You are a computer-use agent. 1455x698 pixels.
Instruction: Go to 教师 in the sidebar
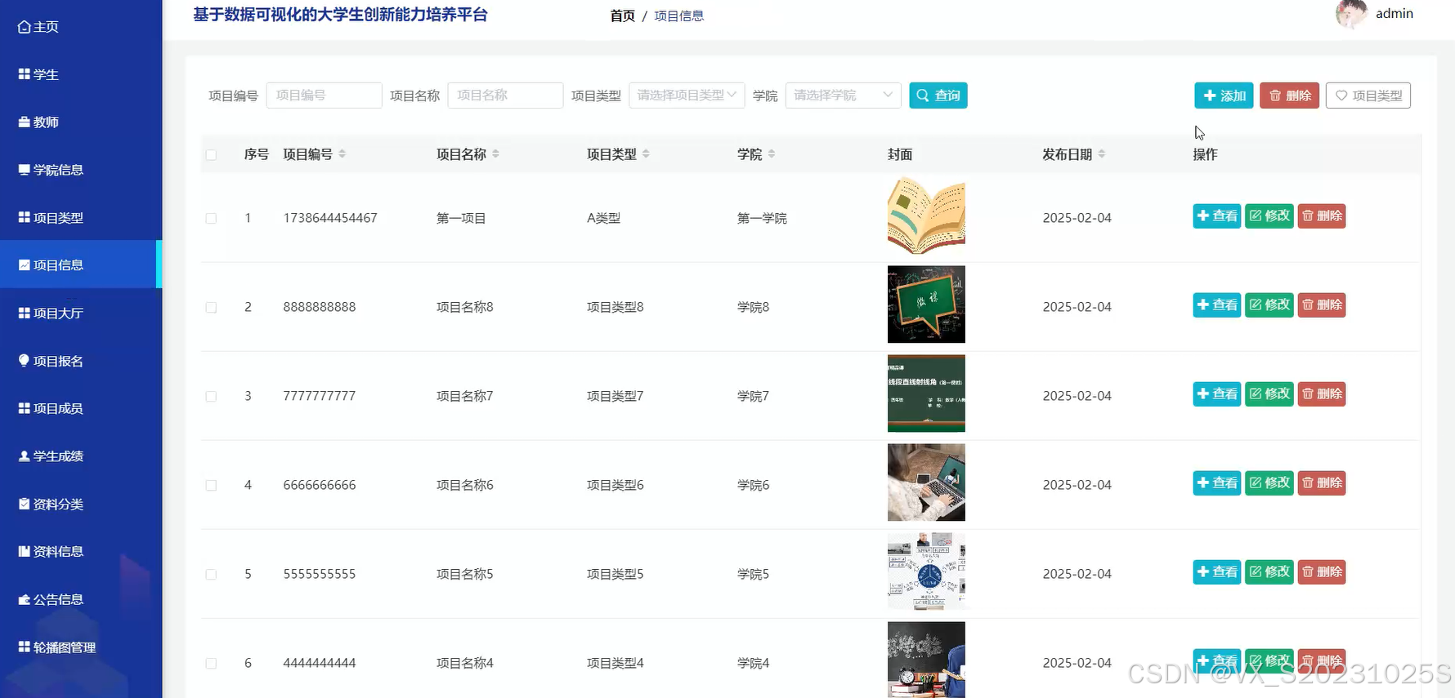click(38, 122)
